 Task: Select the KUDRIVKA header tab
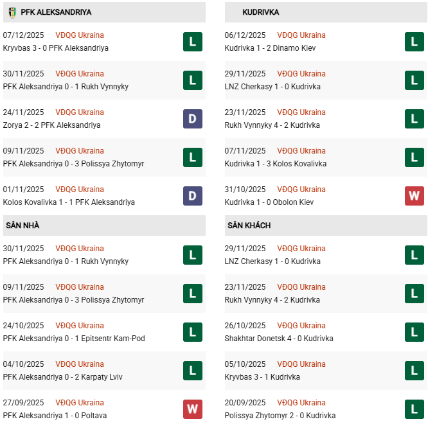click(x=261, y=12)
